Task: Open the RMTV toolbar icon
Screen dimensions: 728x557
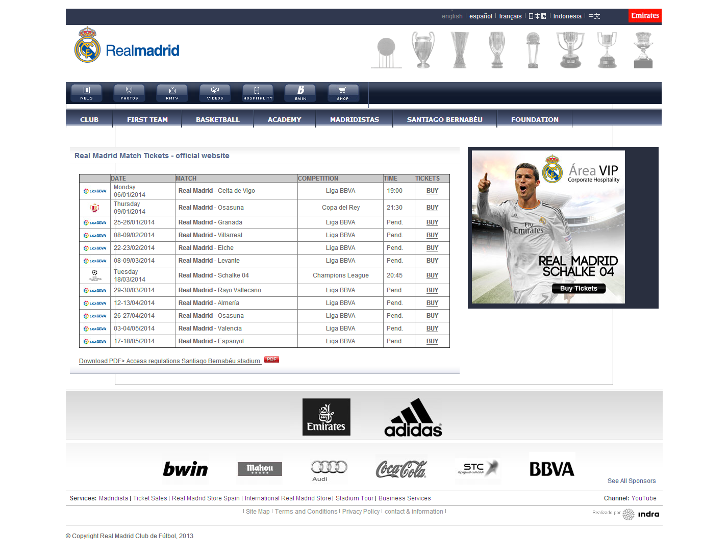Action: [172, 93]
